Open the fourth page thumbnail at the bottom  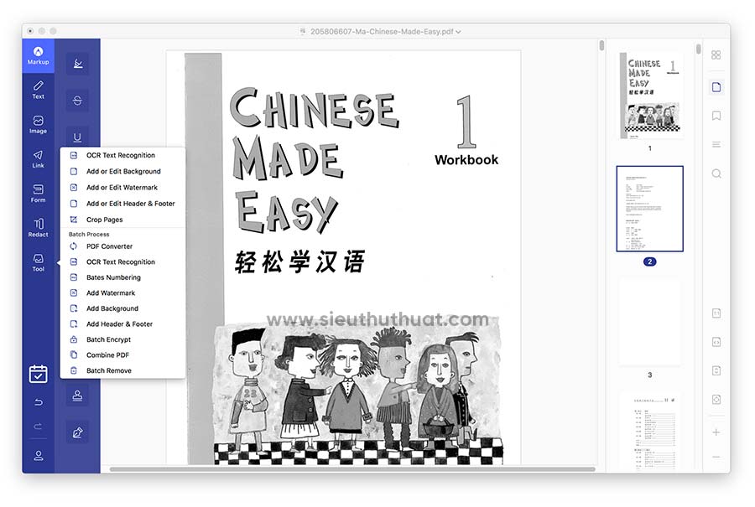pos(650,432)
